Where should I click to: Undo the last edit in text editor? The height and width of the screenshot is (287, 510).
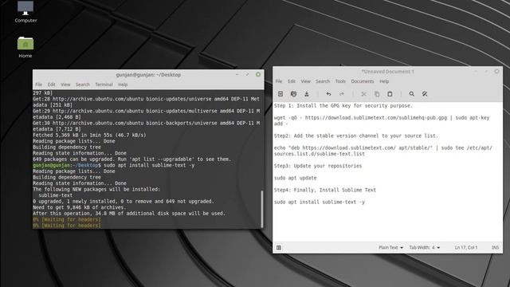[328, 94]
